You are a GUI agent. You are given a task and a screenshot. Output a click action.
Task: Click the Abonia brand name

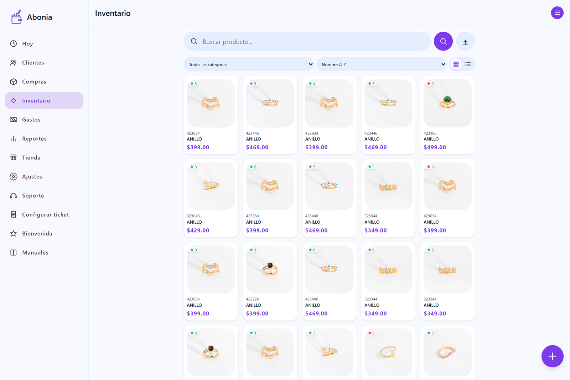click(x=40, y=17)
